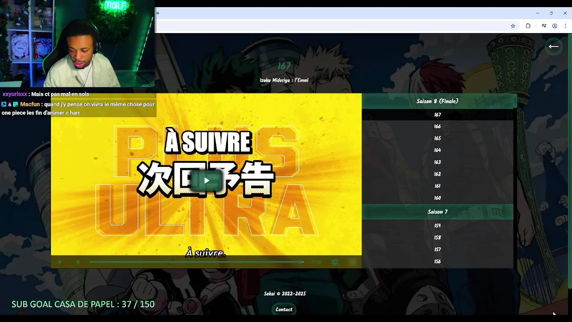Screen dimensions: 572x322
Task: Restore down the Chrome window
Action: point(551,13)
